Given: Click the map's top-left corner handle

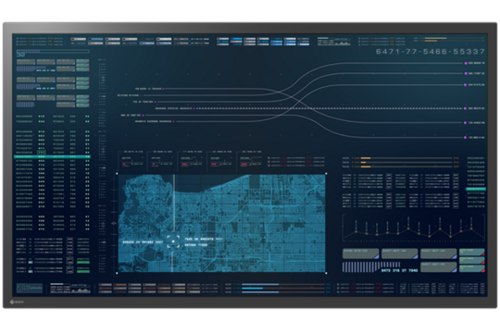Looking at the screenshot, I should (117, 174).
